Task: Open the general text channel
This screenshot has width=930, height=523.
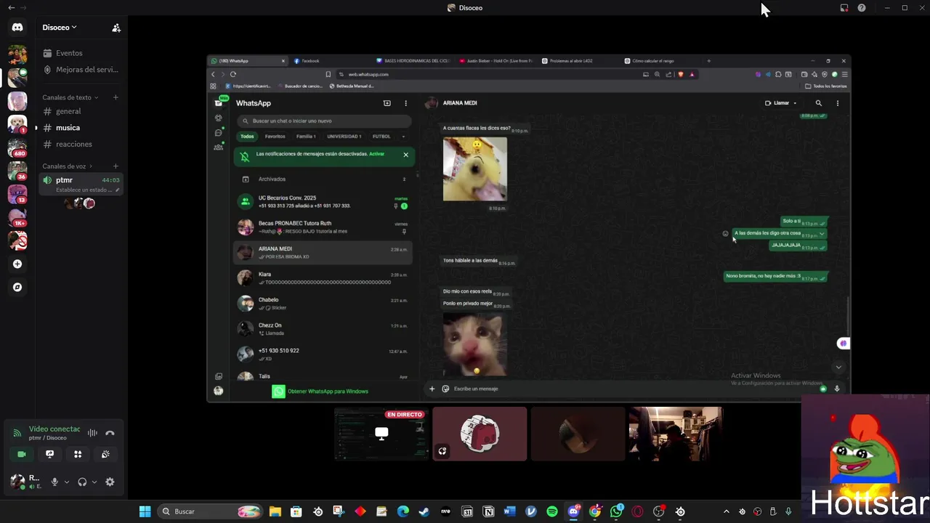Action: pyautogui.click(x=80, y=111)
